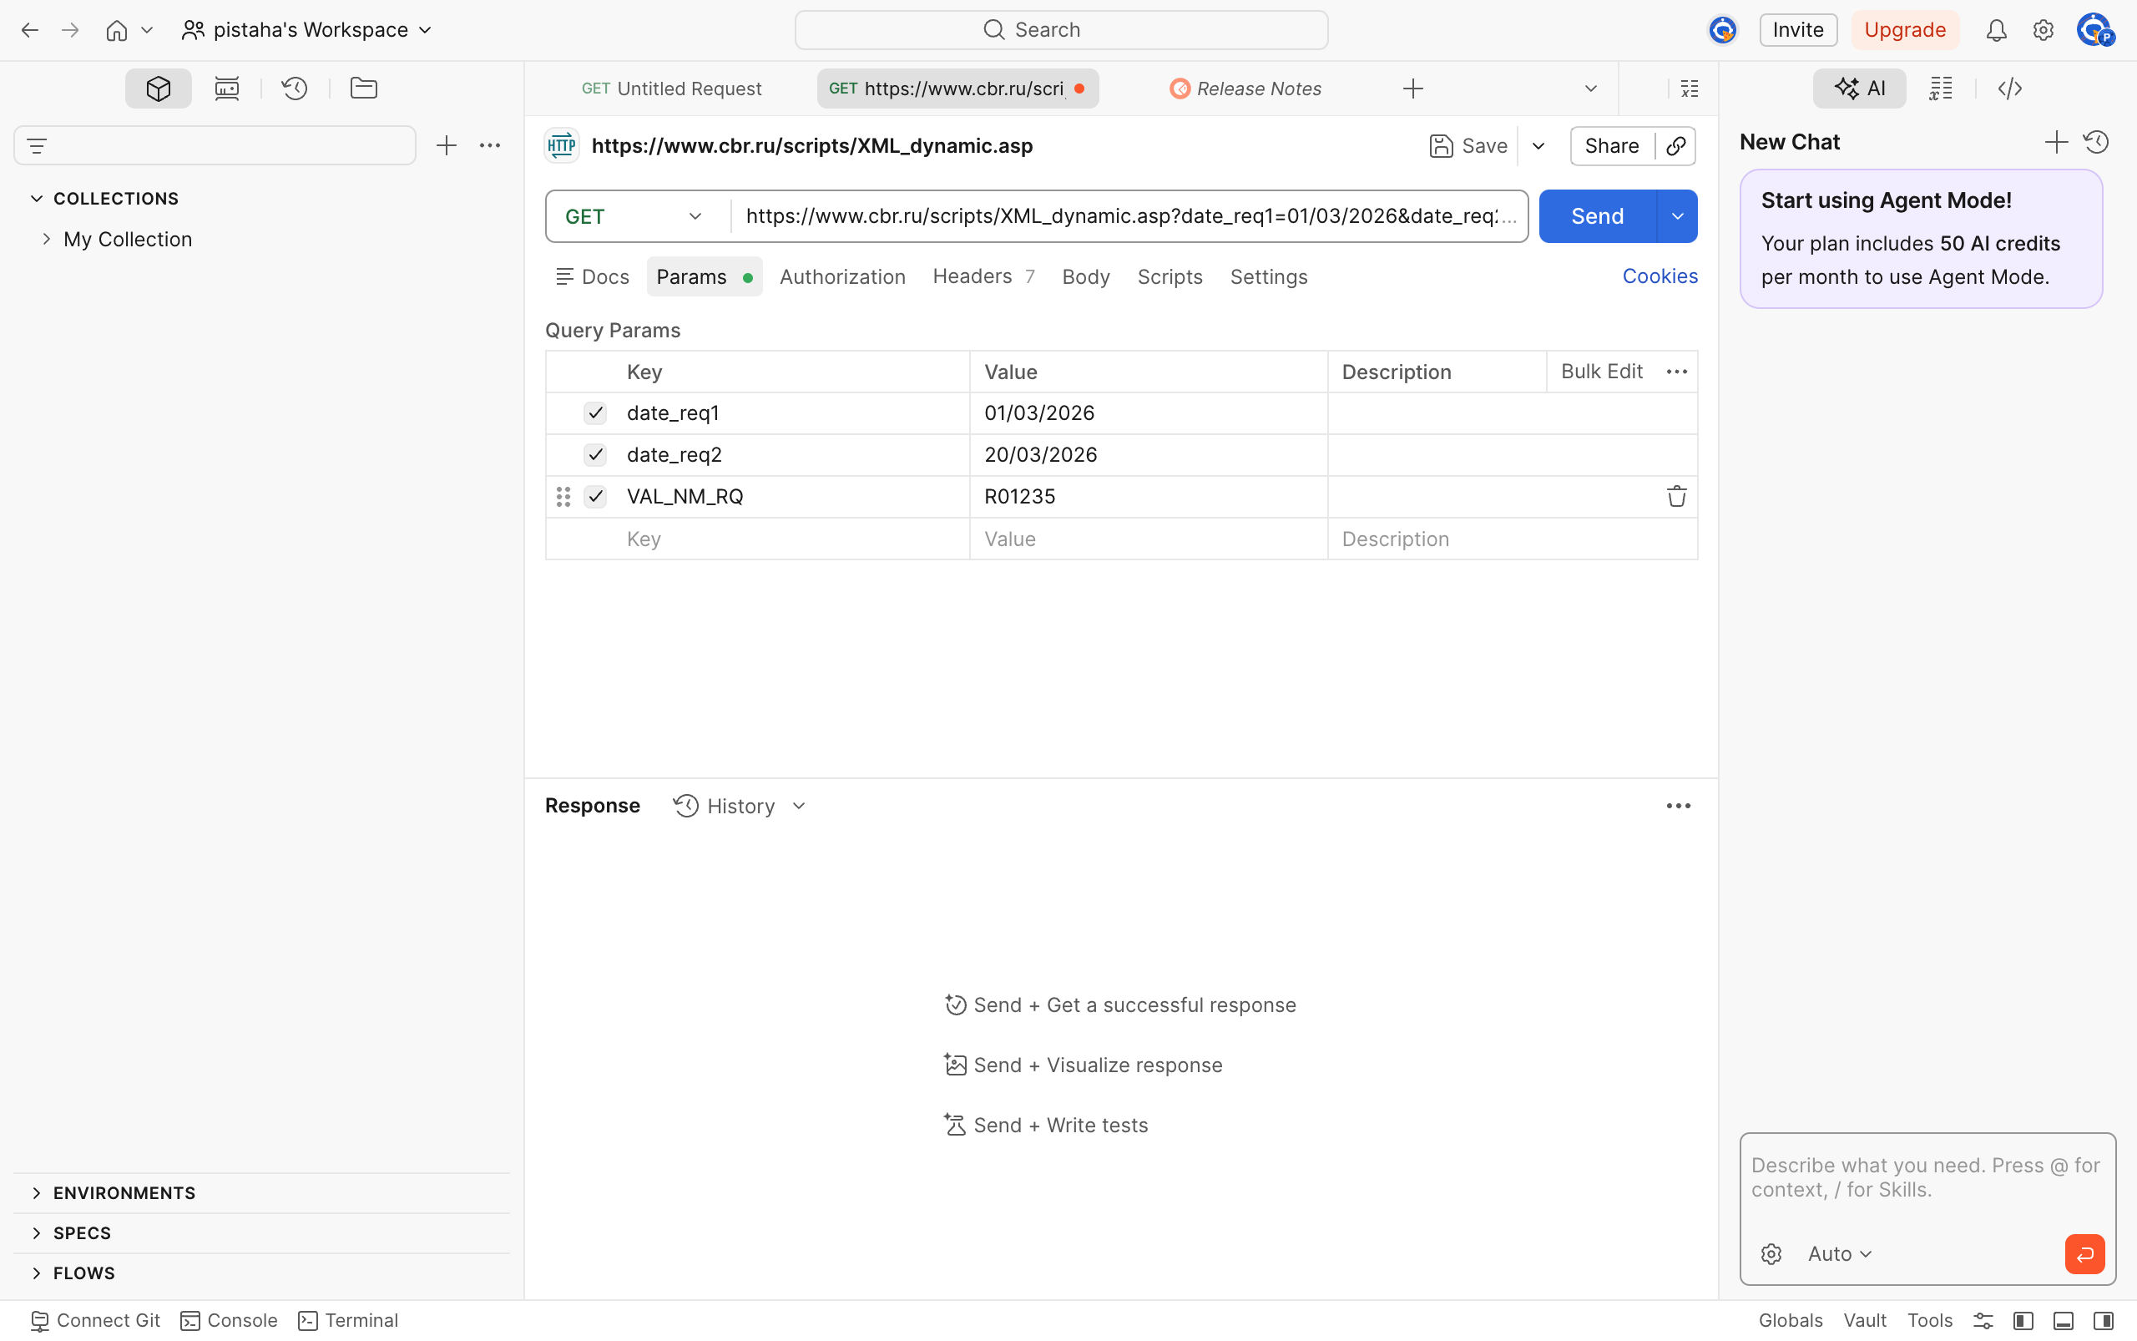Viewport: 2137px width, 1341px height.
Task: Uncheck the date_req1 query parameter
Action: pos(595,412)
